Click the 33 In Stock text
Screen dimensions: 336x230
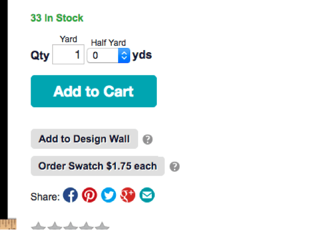click(57, 18)
